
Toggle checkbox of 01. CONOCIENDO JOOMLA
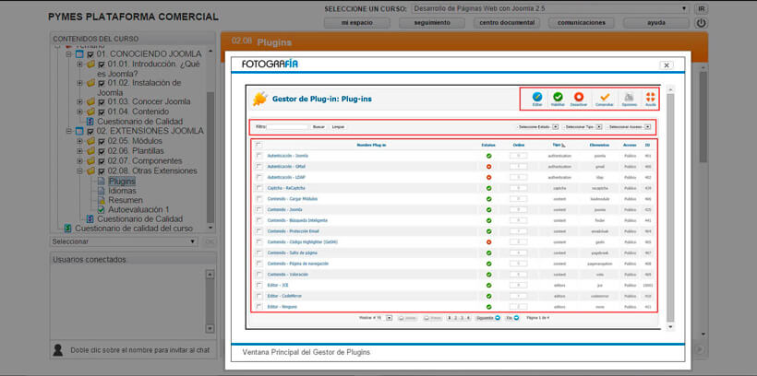point(90,54)
